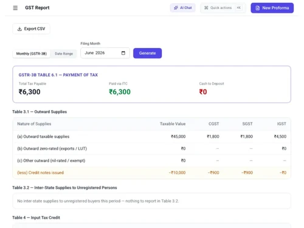Select the Outward taxable supplies row label
Screen dimensions: 304x228
tap(43, 137)
